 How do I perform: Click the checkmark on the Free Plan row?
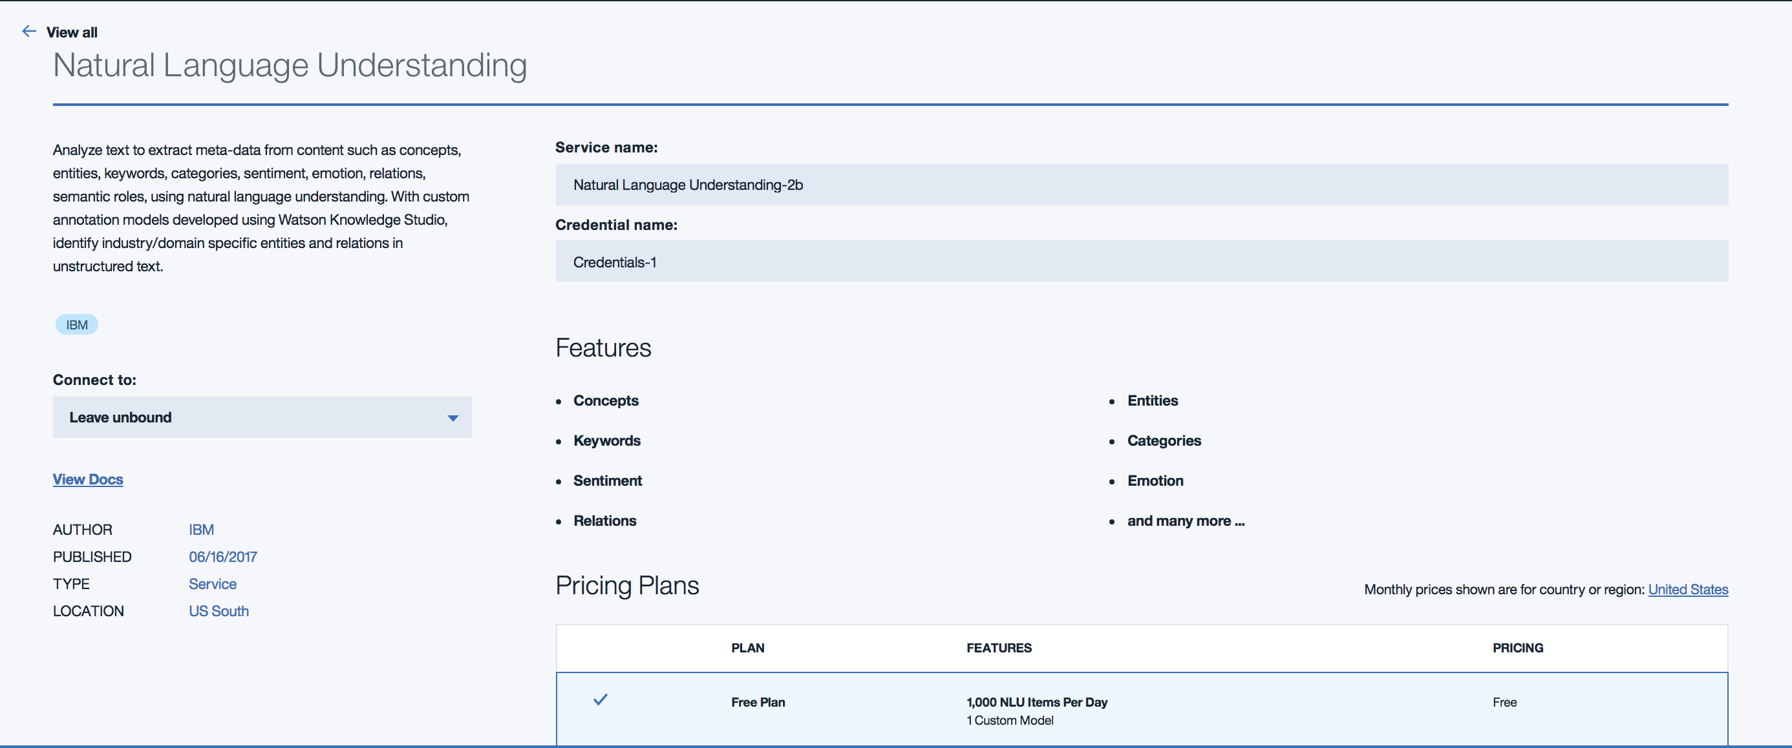click(x=601, y=700)
